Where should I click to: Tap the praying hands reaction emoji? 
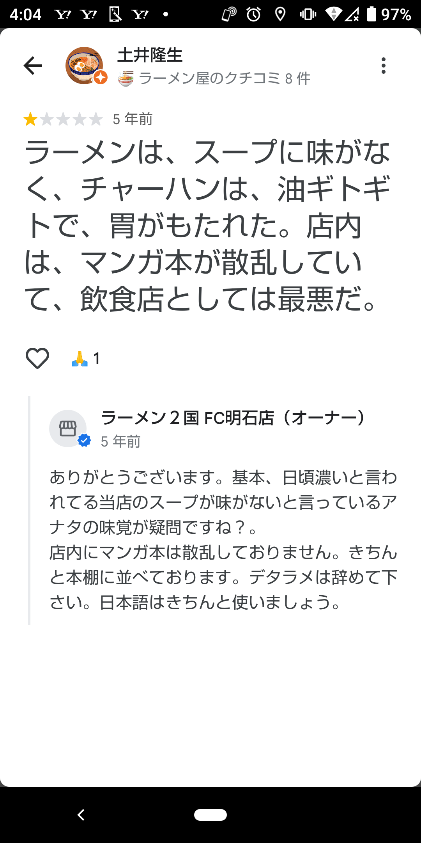pyautogui.click(x=80, y=359)
